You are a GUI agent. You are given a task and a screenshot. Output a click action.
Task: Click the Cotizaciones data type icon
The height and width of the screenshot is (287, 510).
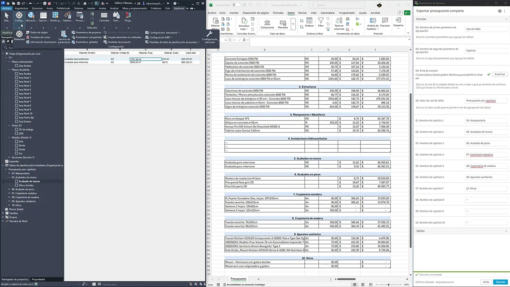coord(267,23)
